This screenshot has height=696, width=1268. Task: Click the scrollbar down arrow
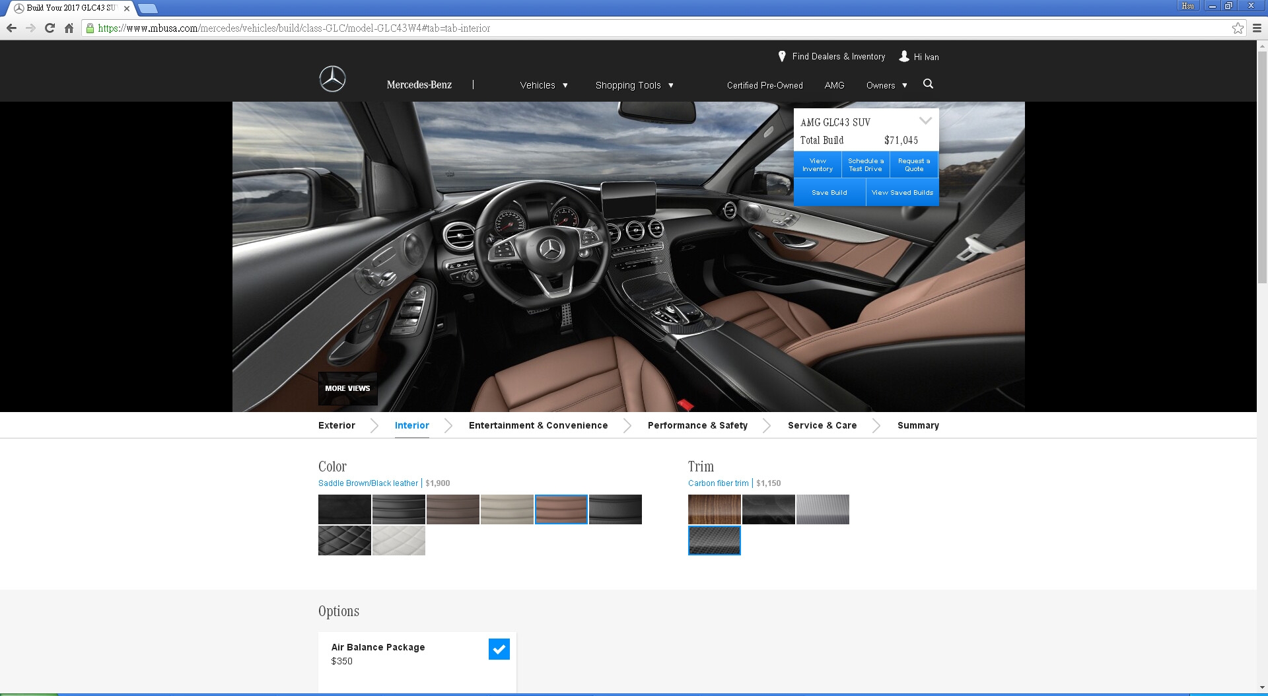click(1262, 687)
